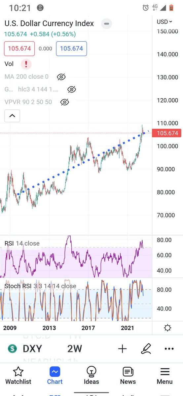Tap the red 105.674 sell price box
This screenshot has height=396, width=183.
point(19,49)
